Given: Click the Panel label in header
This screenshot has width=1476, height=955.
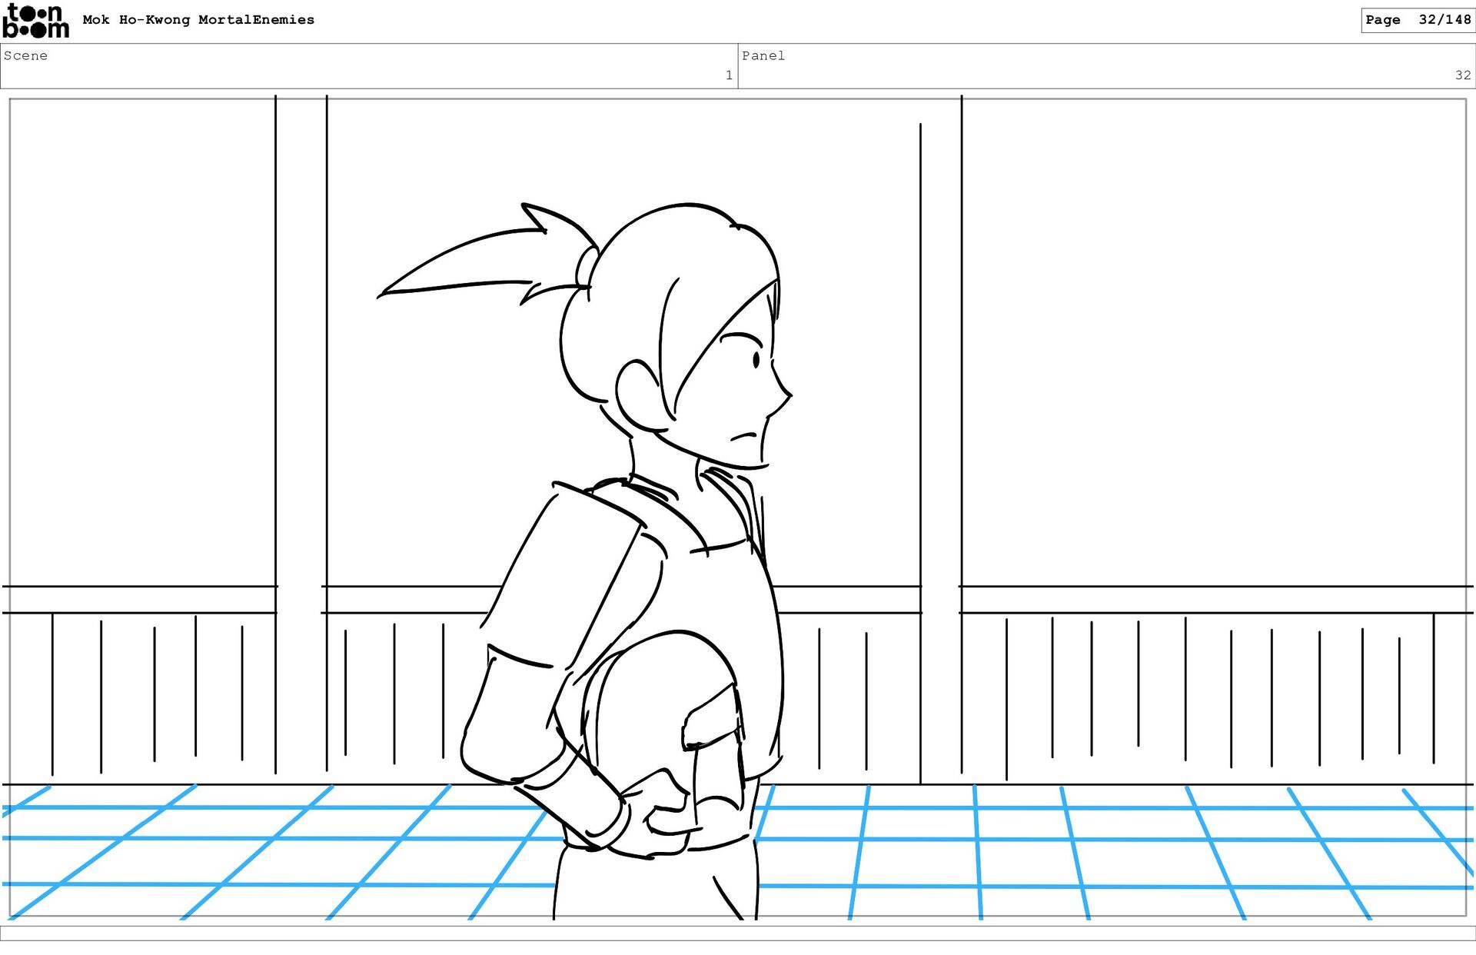Looking at the screenshot, I should tap(763, 55).
